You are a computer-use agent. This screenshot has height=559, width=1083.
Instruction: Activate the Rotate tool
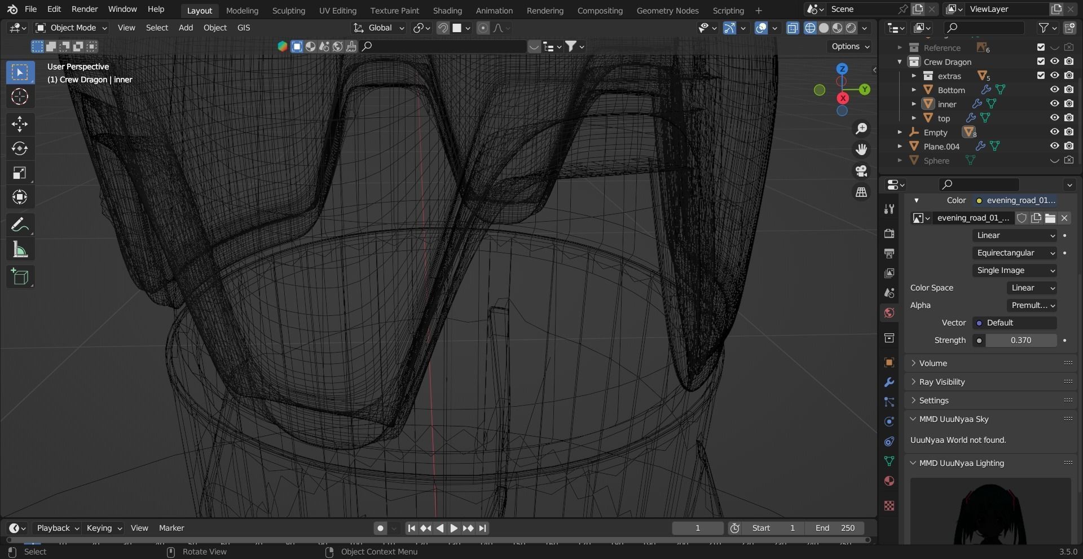(20, 148)
